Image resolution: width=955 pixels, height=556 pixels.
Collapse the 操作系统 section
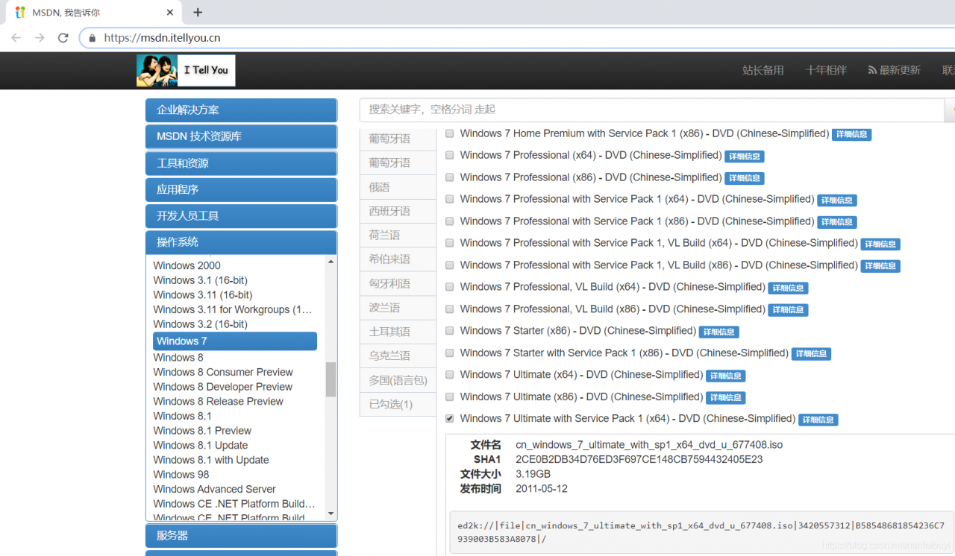tap(241, 242)
